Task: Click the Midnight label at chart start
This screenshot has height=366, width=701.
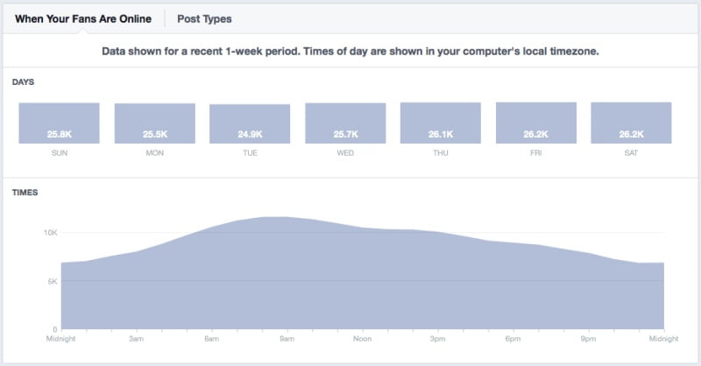Action: click(61, 338)
